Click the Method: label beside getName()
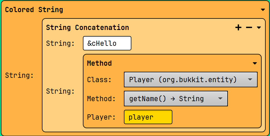The height and width of the screenshot is (136, 270). pos(101,99)
